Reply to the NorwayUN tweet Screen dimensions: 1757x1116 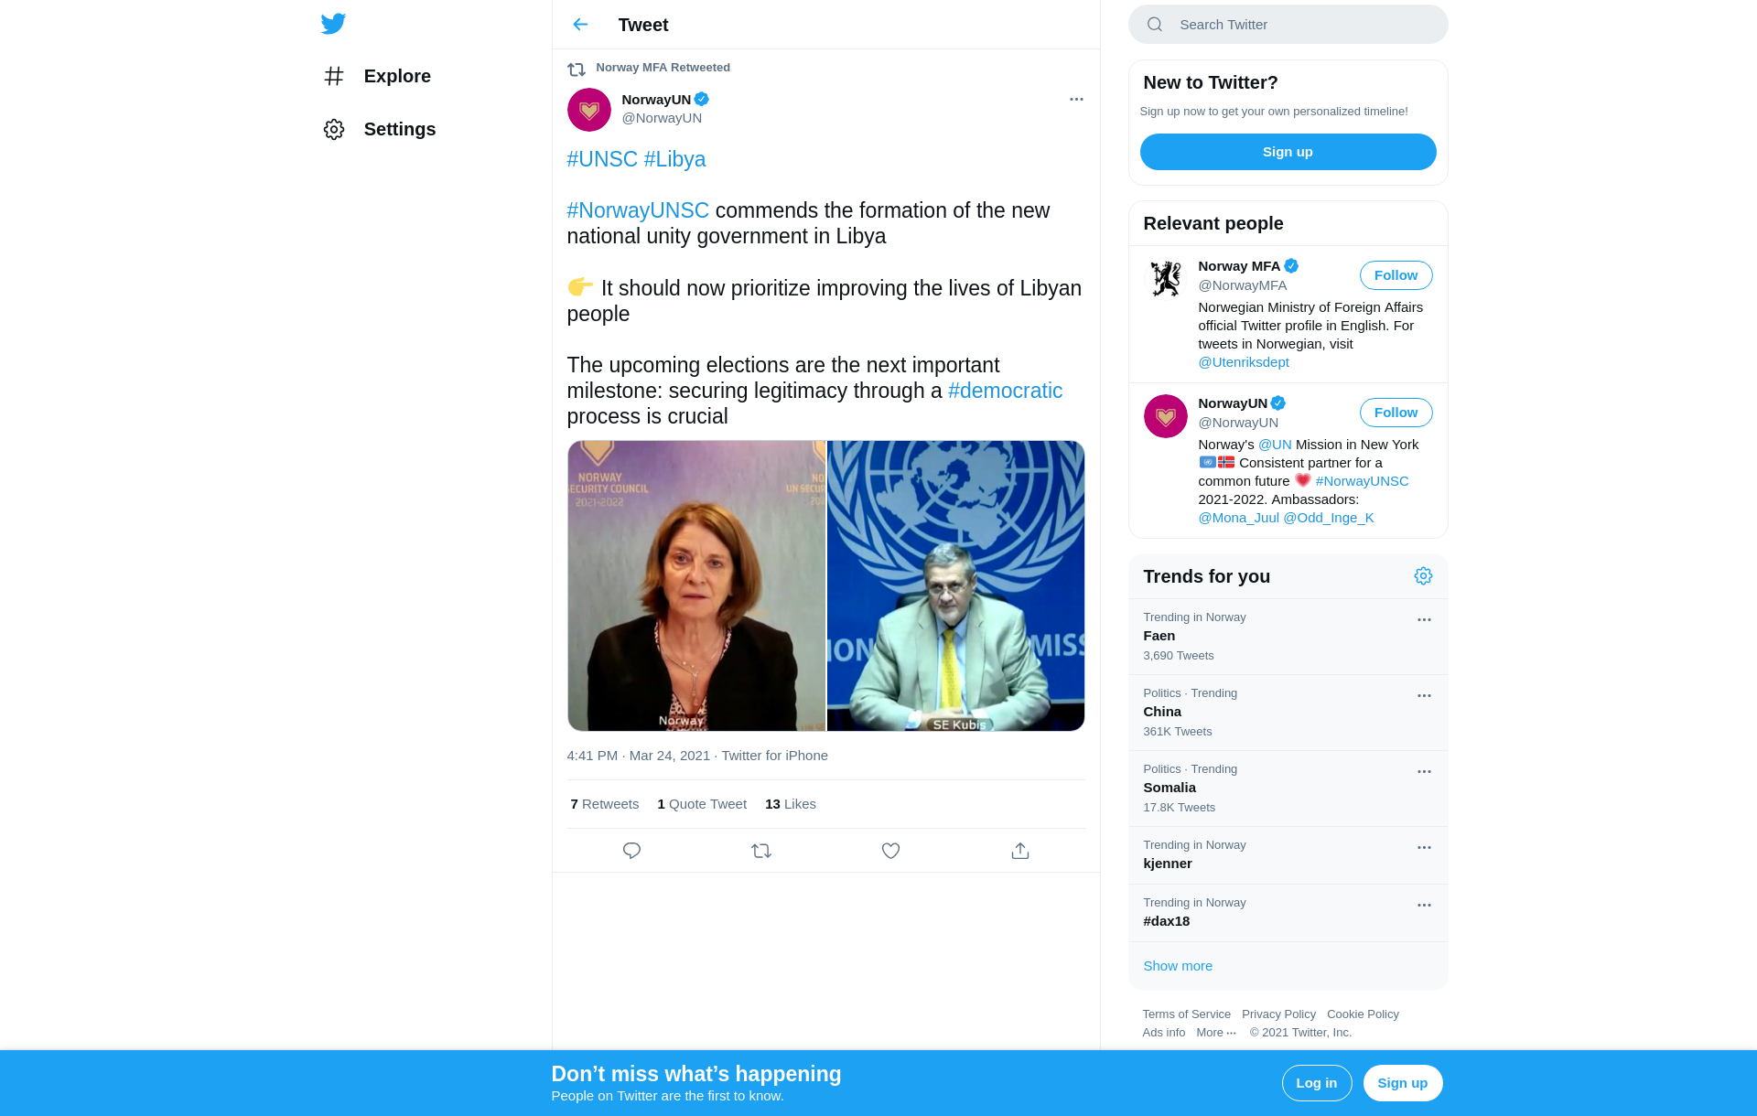coord(631,851)
